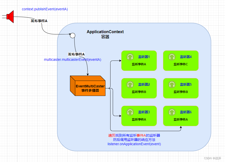Click the ApplicationContext 容器 title
This screenshot has width=225, height=162.
click(x=105, y=34)
